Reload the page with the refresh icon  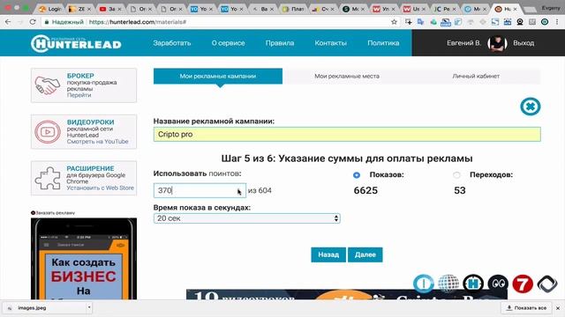(33, 22)
